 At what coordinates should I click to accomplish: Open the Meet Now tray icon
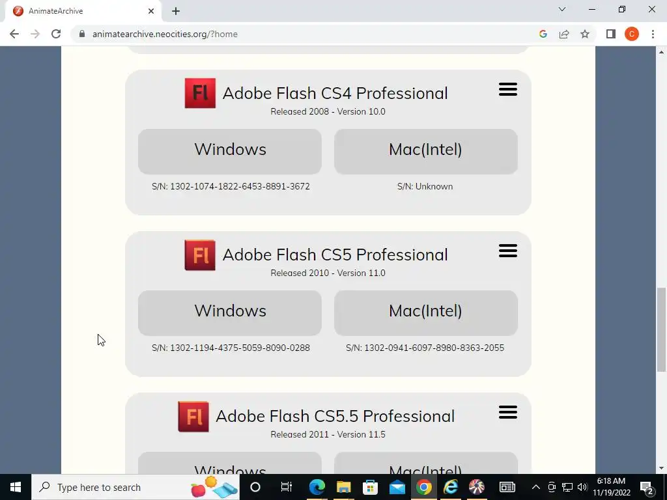click(552, 487)
